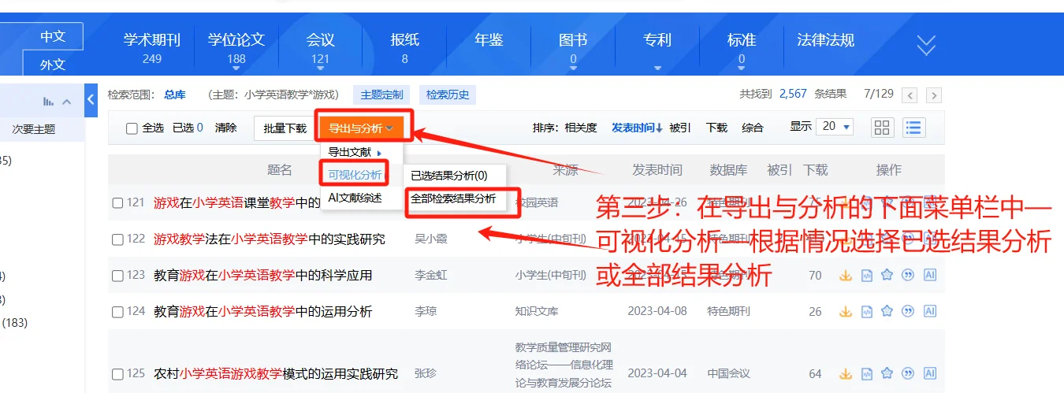Select the 报纸 tab

coord(404,47)
